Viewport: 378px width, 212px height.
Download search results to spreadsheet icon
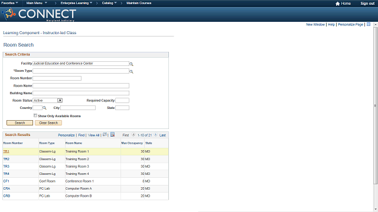112,135
